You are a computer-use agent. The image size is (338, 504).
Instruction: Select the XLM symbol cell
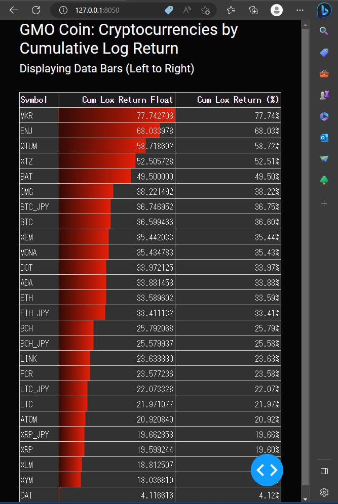[39, 465]
